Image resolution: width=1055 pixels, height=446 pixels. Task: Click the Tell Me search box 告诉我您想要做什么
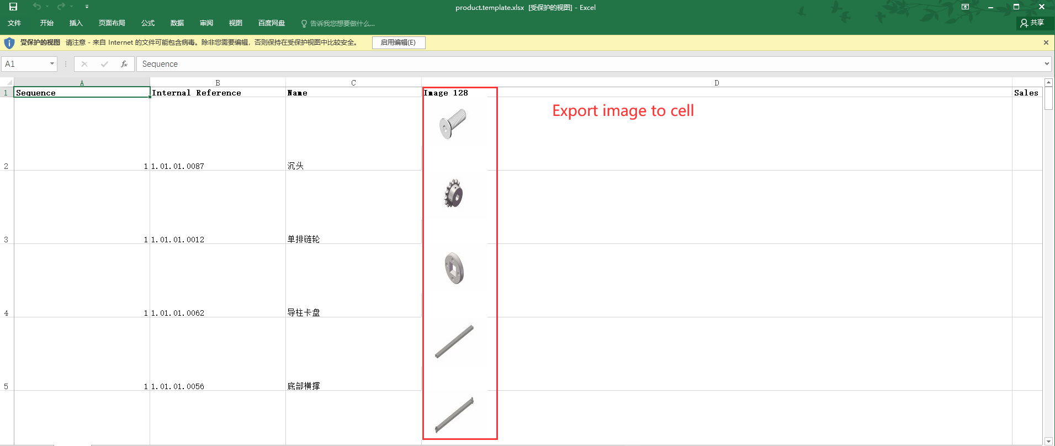[x=338, y=24]
